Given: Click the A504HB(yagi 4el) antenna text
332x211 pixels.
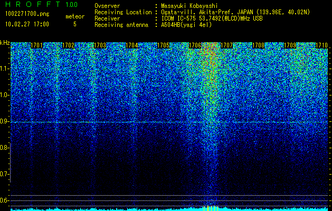Looking at the screenshot, I should (186, 25).
